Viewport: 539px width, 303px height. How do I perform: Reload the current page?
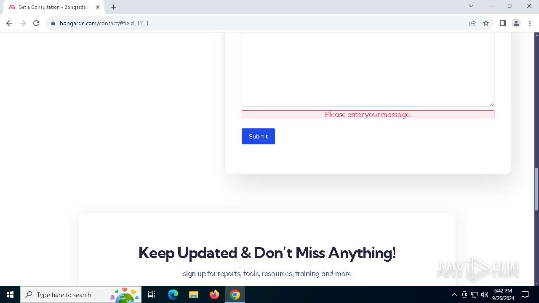[x=36, y=23]
